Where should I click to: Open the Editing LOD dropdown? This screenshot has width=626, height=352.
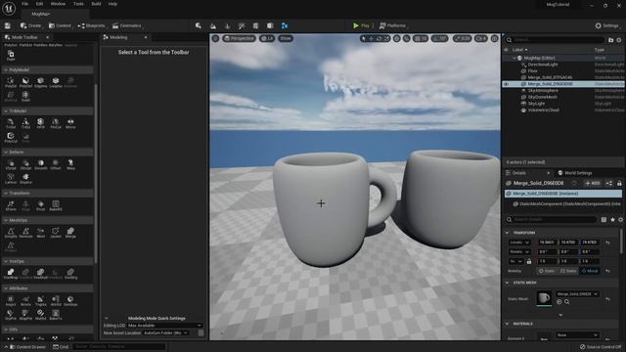pyautogui.click(x=165, y=326)
